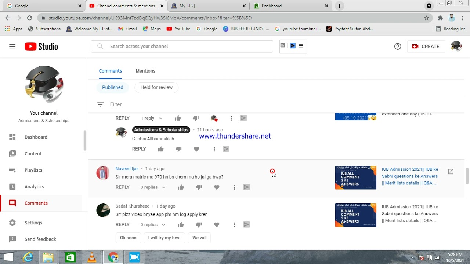
Task: Open video thumbnail beside Naveed Ijaz's comment
Action: pos(355,178)
